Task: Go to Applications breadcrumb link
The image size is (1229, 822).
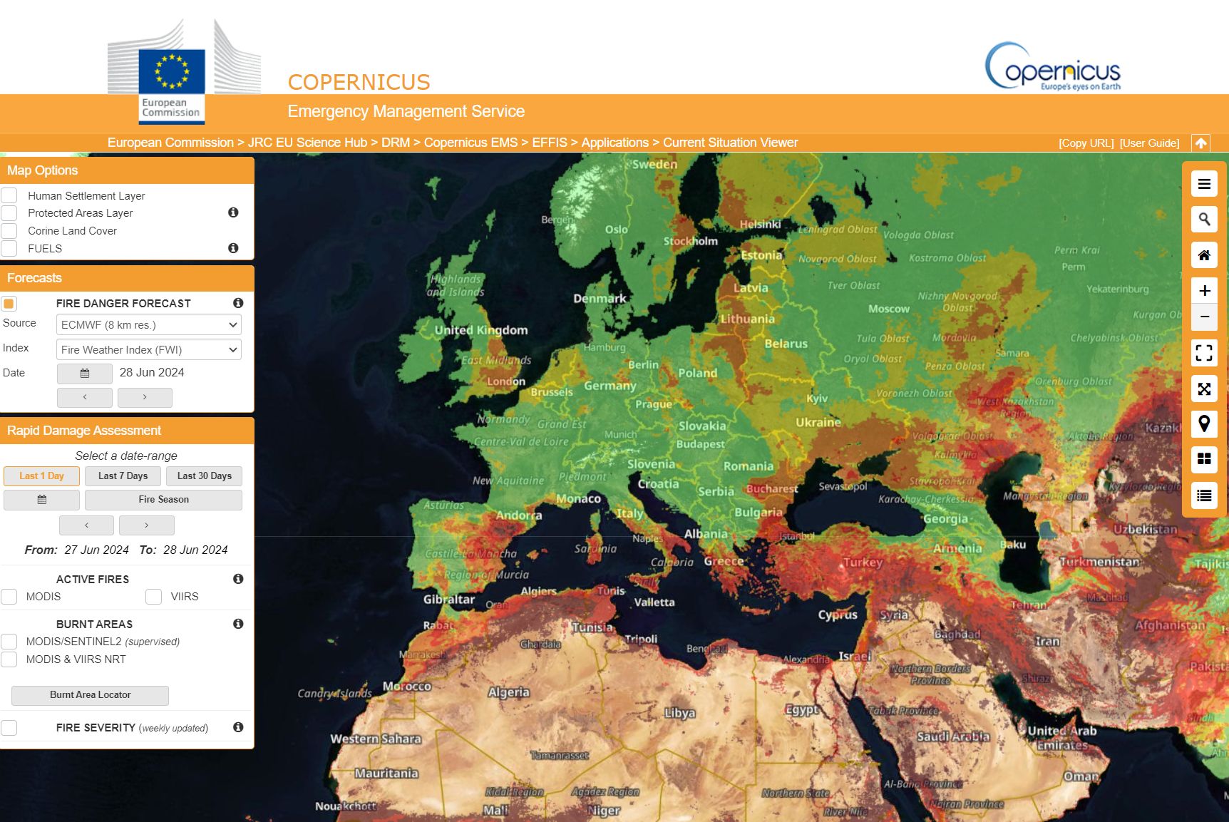Action: click(615, 143)
